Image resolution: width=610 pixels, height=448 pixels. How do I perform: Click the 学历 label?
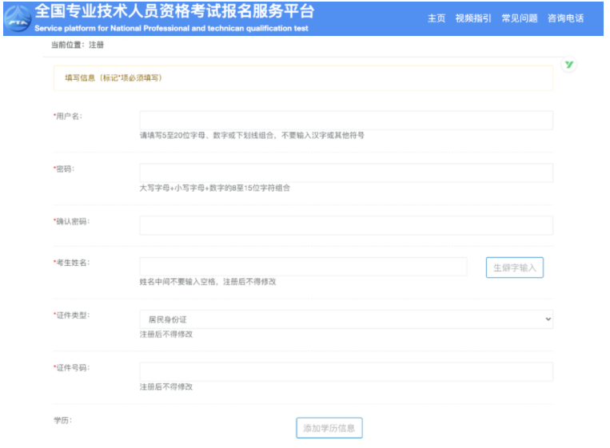coord(62,420)
